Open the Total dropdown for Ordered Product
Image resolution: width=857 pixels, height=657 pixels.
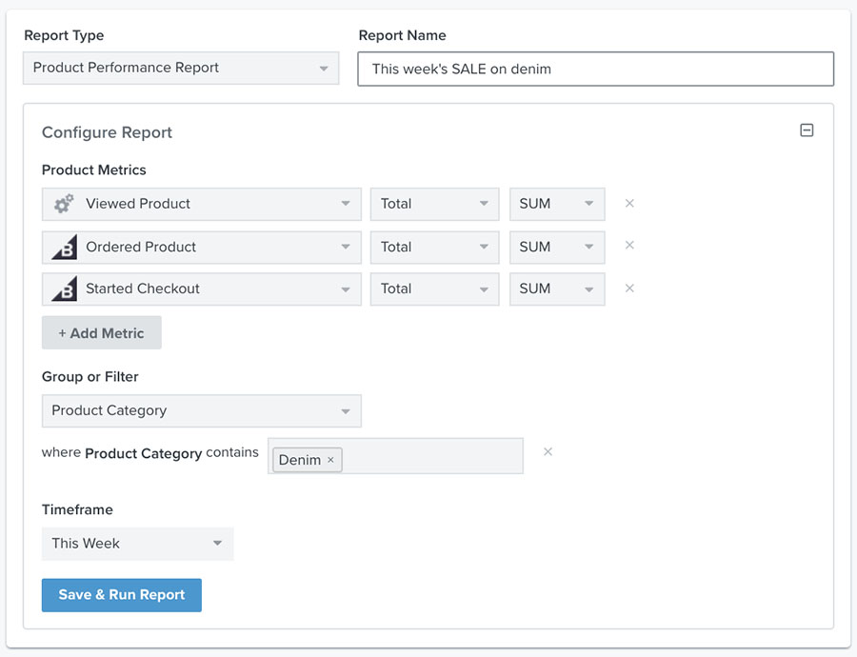point(434,246)
